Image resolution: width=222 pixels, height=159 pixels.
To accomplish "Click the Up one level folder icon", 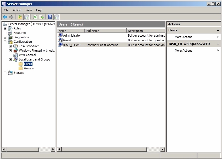I will (20, 17).
